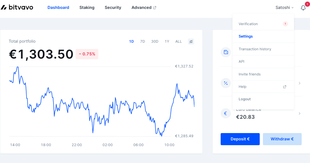Click the percent staking icon
310x163 pixels.
[226, 83]
